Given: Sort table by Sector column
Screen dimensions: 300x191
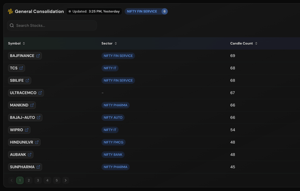Looking at the screenshot, I should coord(109,44).
